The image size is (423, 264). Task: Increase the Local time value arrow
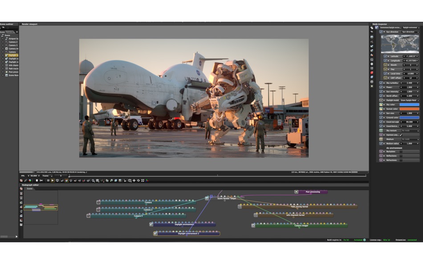(x=417, y=73)
